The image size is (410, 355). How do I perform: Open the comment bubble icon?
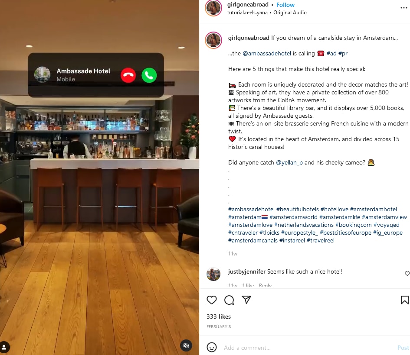pyautogui.click(x=229, y=300)
